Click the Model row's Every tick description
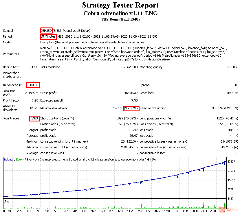The image size is (240, 214). (x=93, y=42)
